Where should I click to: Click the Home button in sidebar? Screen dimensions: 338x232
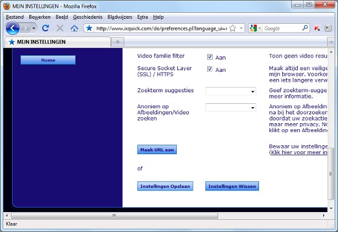point(48,60)
